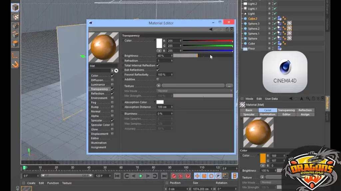The image size is (341, 191).
Task: Click the Assignment entry in Material Editor
Action: [x=99, y=147]
